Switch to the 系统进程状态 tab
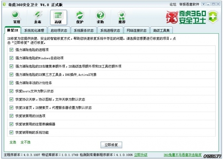 click(110, 30)
